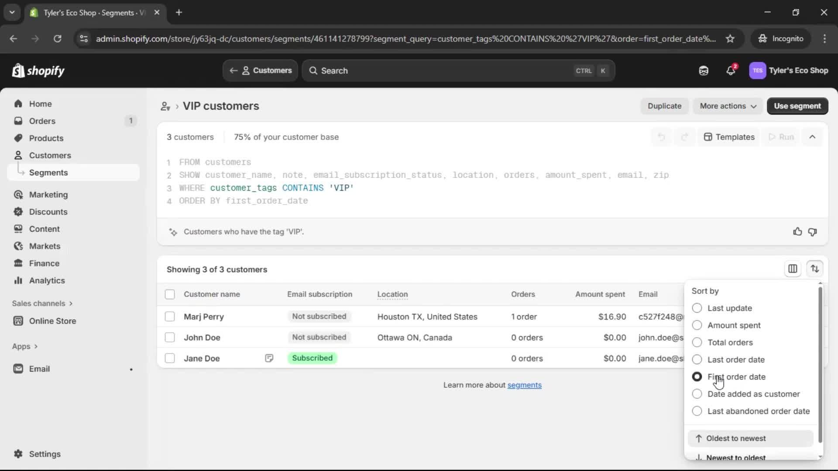The width and height of the screenshot is (838, 471).
Task: Toggle the select-all customers checkbox
Action: 170,294
